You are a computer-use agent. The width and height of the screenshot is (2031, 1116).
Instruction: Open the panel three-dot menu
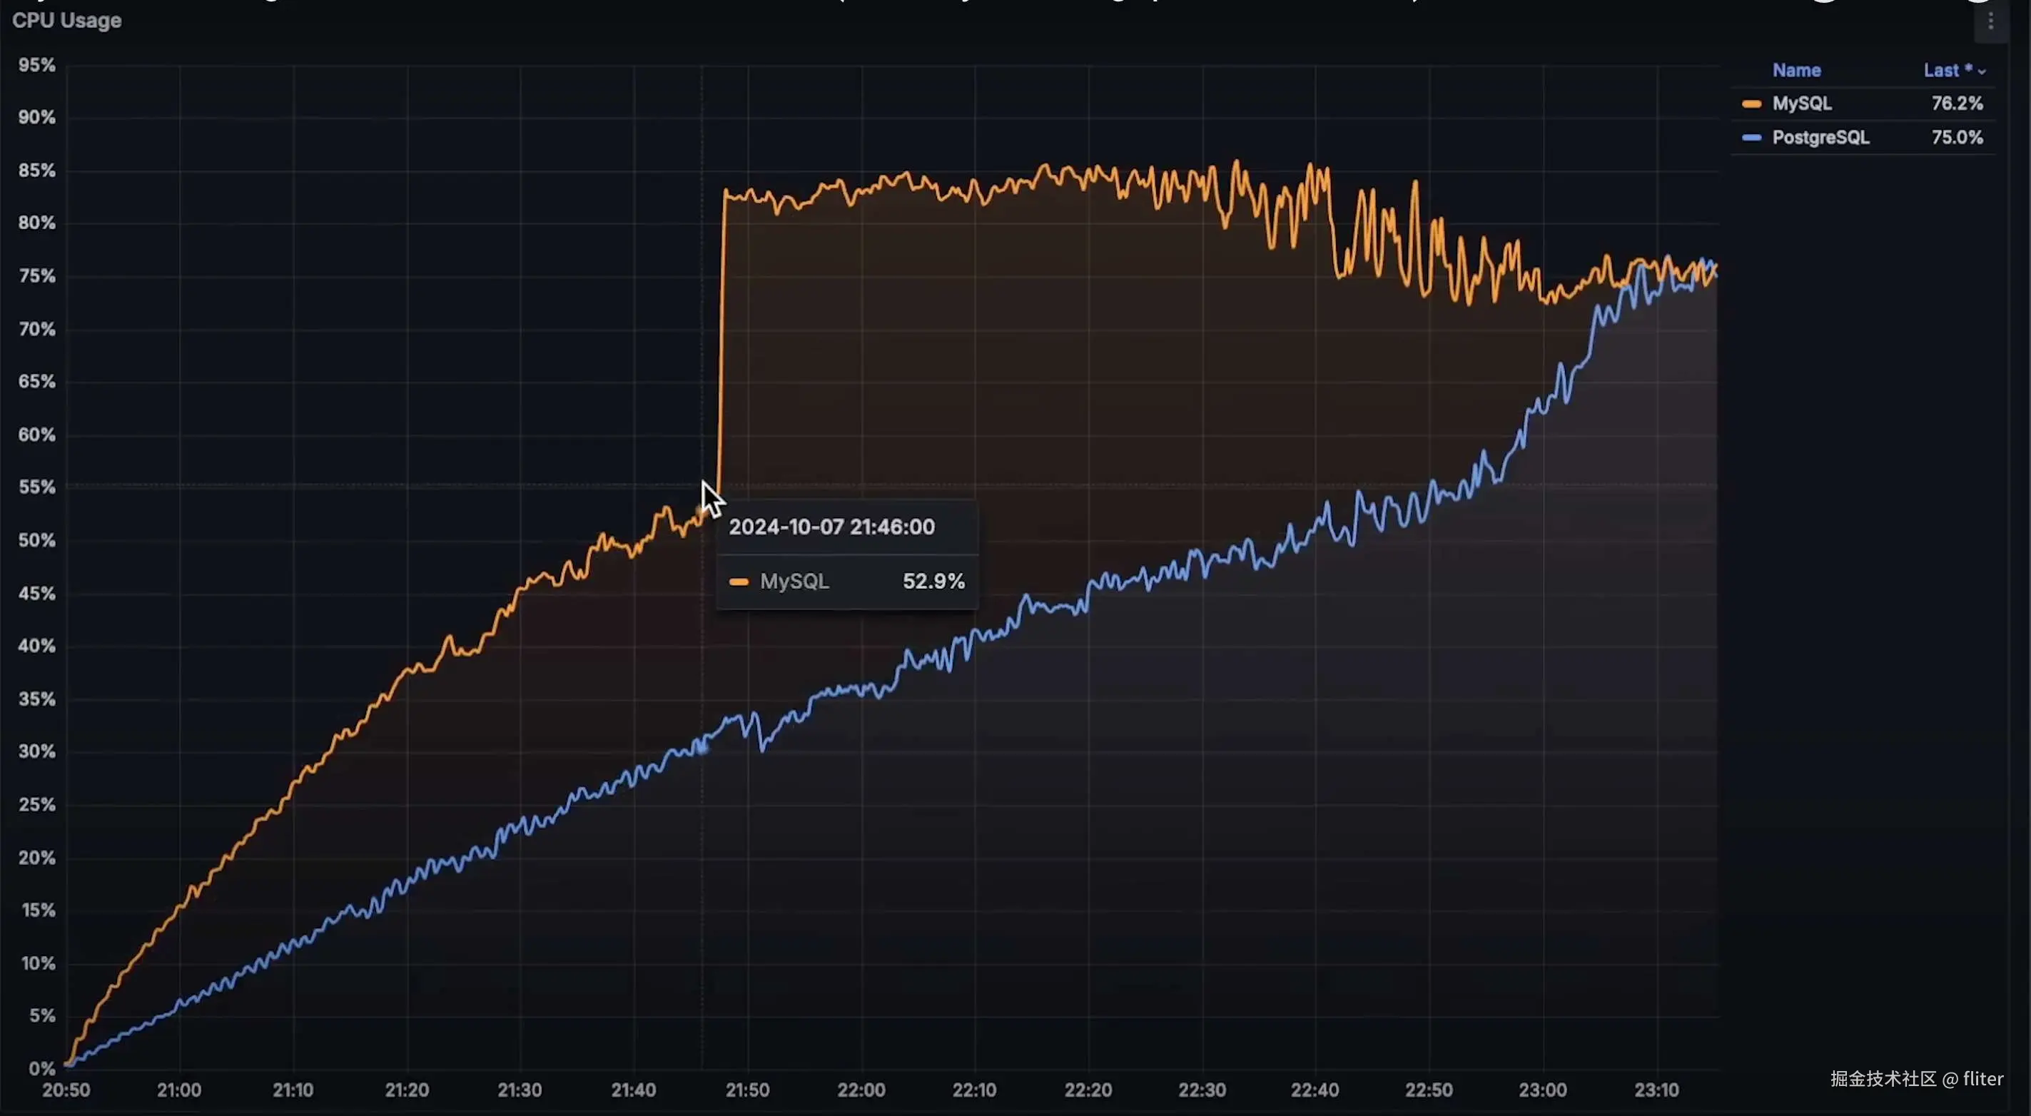(1990, 22)
